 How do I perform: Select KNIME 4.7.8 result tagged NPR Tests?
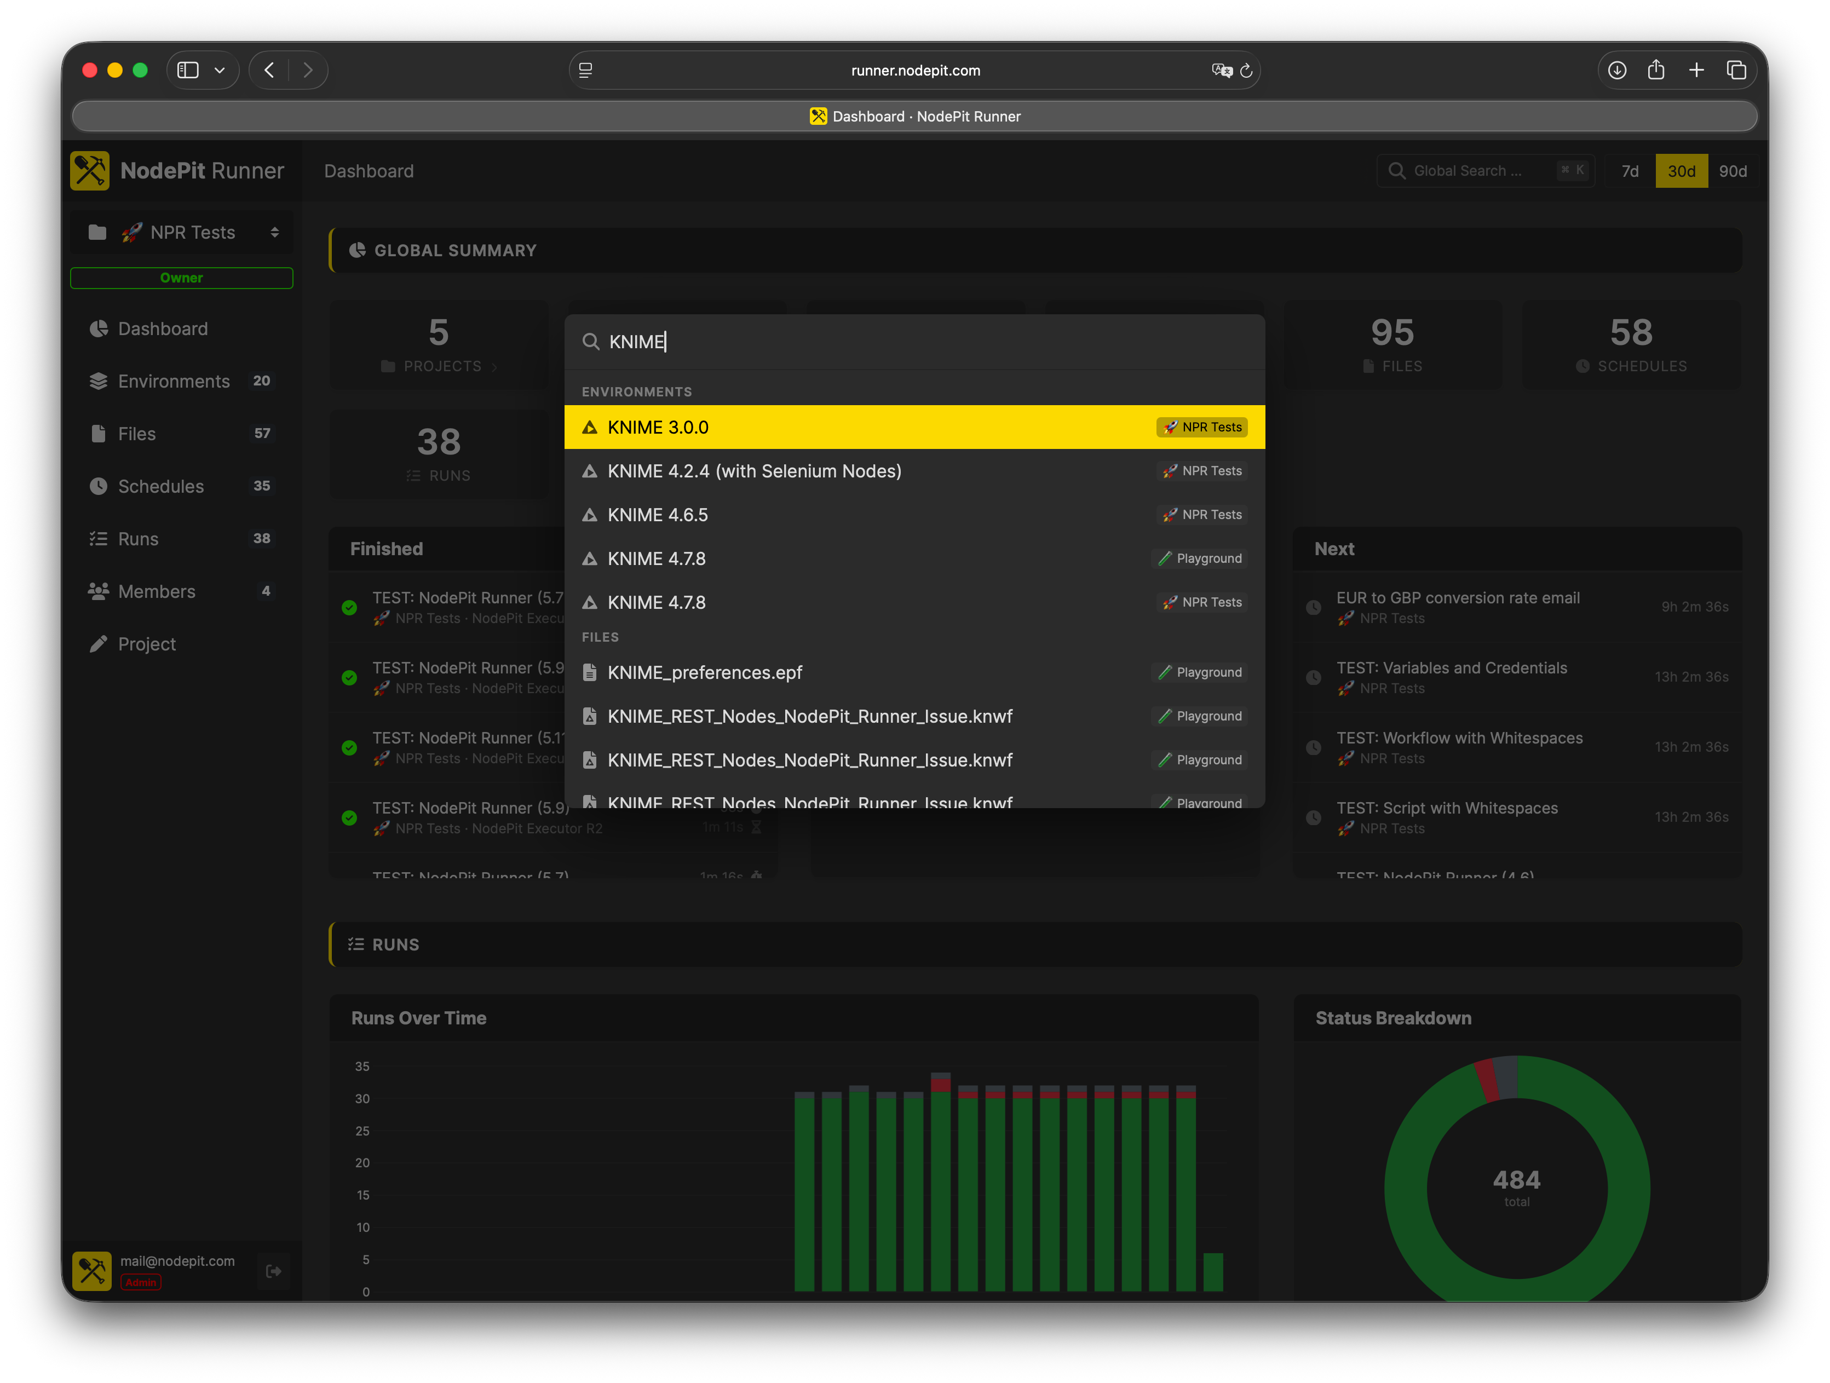[x=915, y=602]
